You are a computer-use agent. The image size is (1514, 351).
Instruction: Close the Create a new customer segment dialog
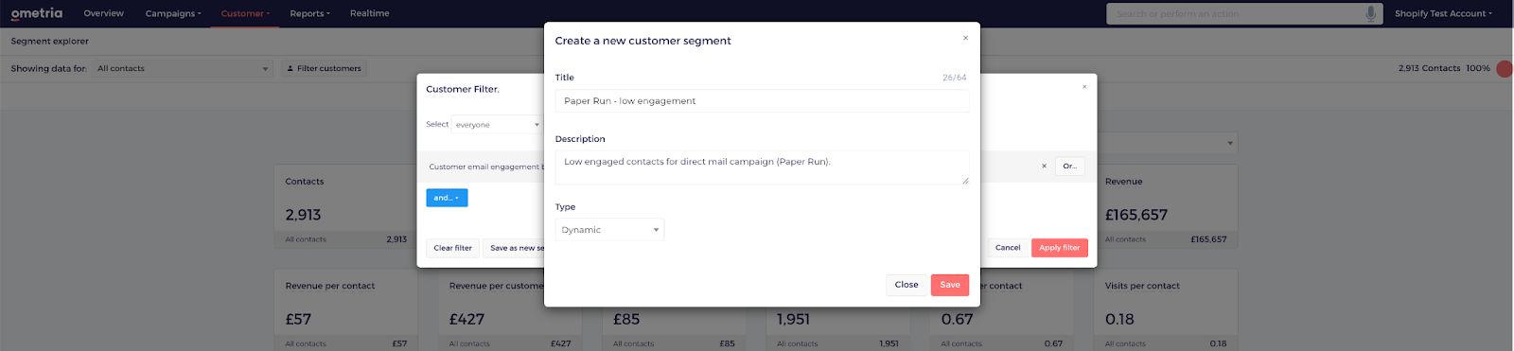965,39
